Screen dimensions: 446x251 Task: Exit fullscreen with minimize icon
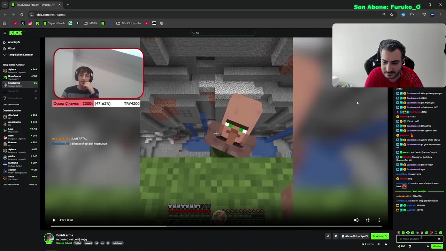coord(368,220)
